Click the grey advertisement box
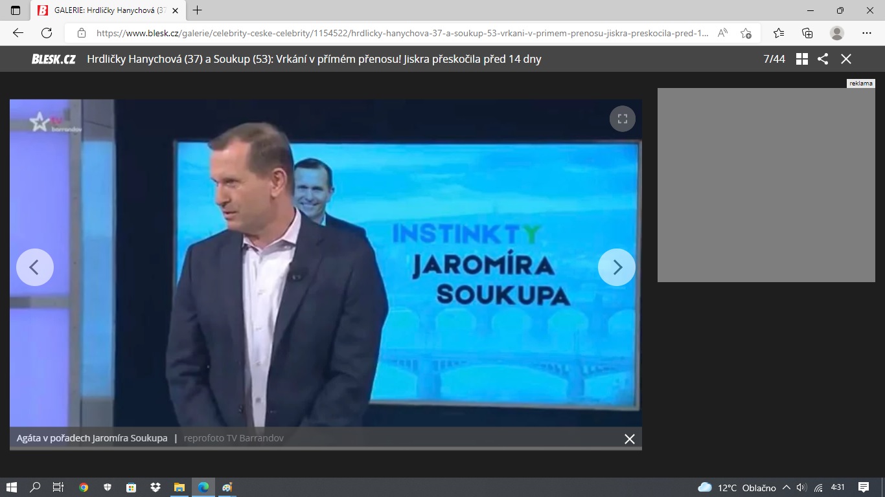 766,185
